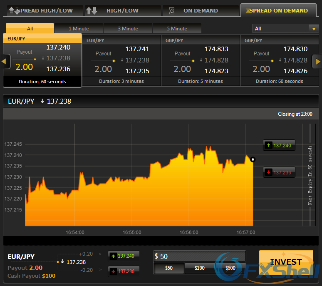Select the EUR/JPY 3 minutes duration card

coord(121,61)
